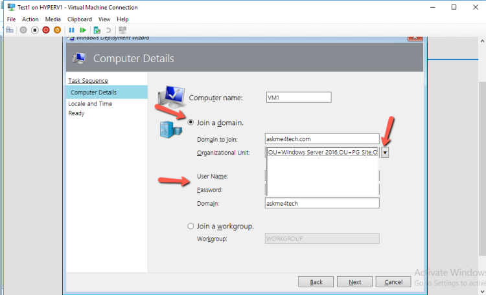
Task: Open the Action menu
Action: point(30,19)
